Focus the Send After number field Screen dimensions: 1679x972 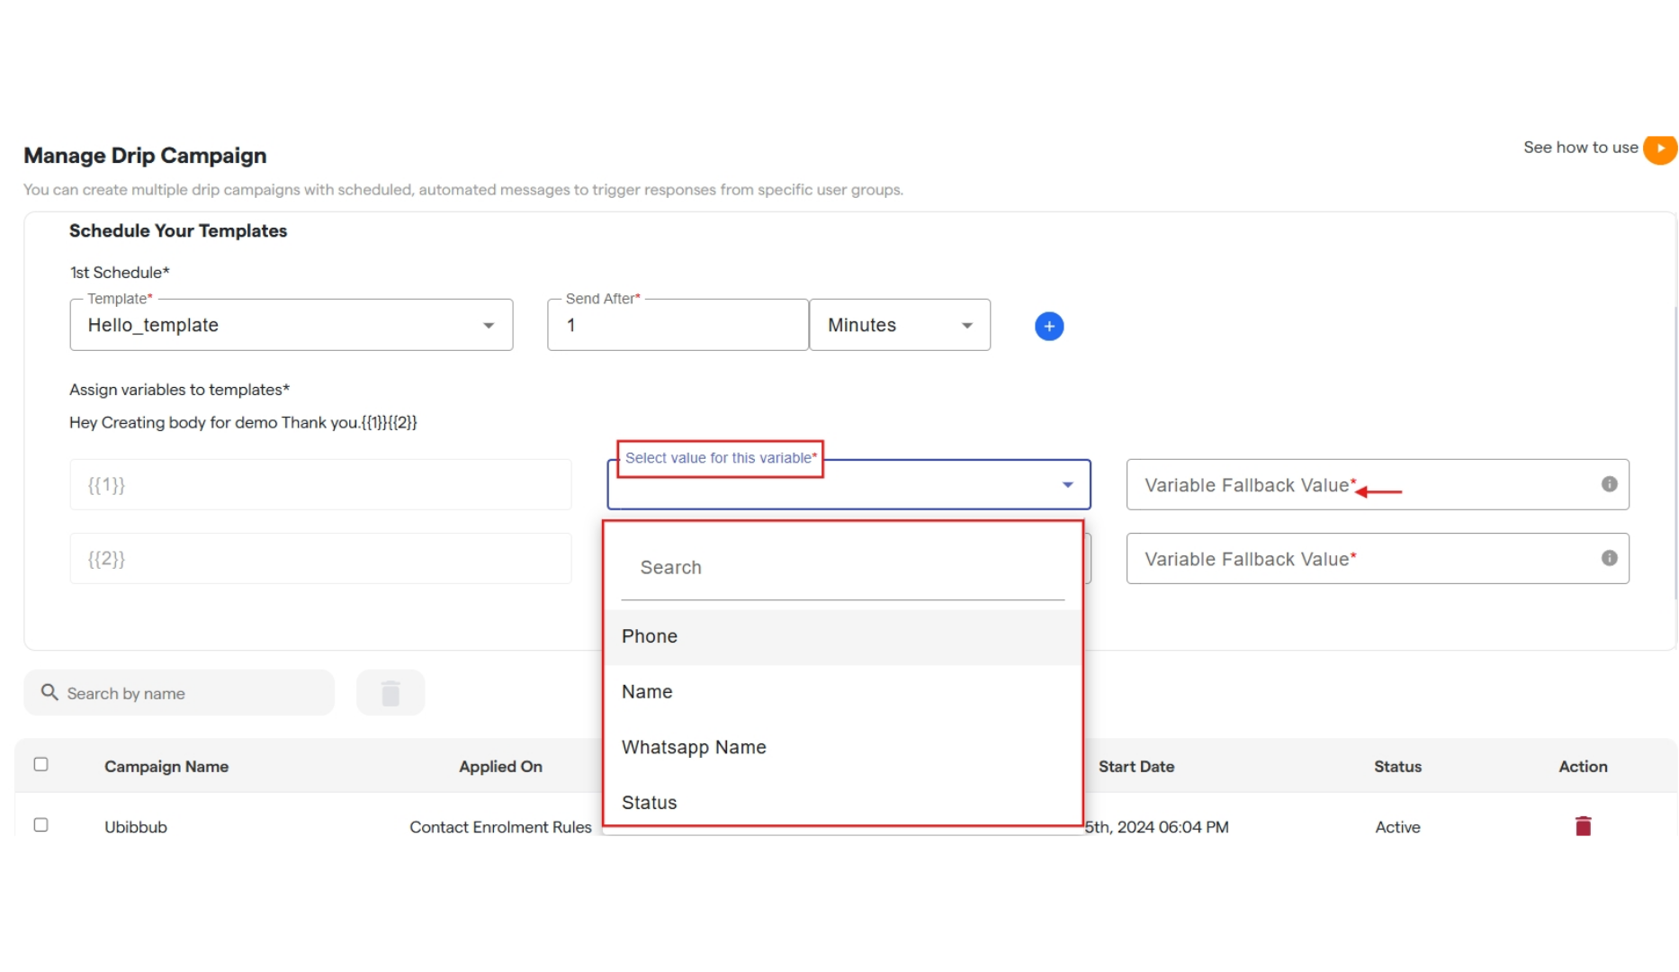pos(678,325)
